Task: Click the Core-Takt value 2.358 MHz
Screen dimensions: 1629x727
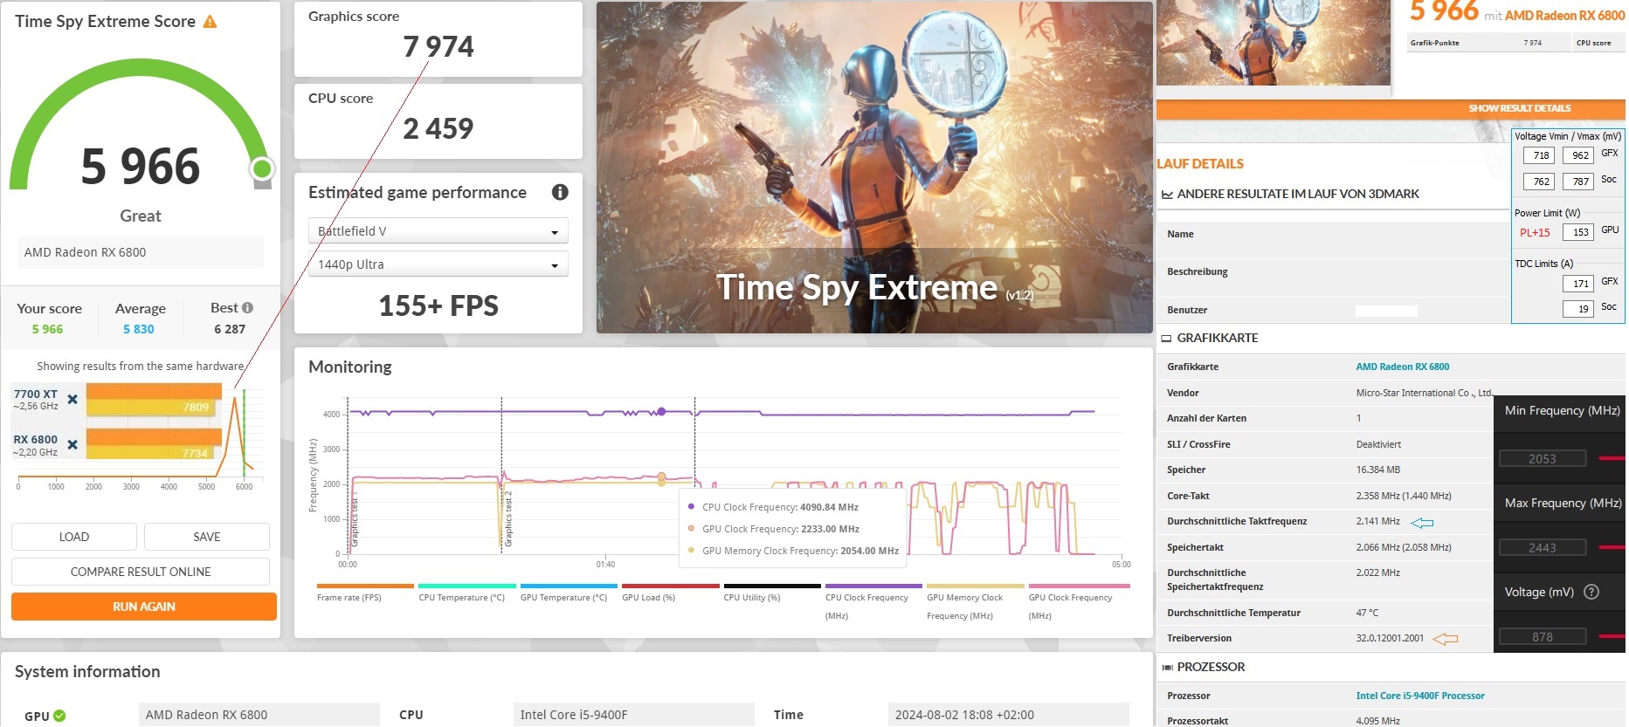Action: click(1404, 496)
